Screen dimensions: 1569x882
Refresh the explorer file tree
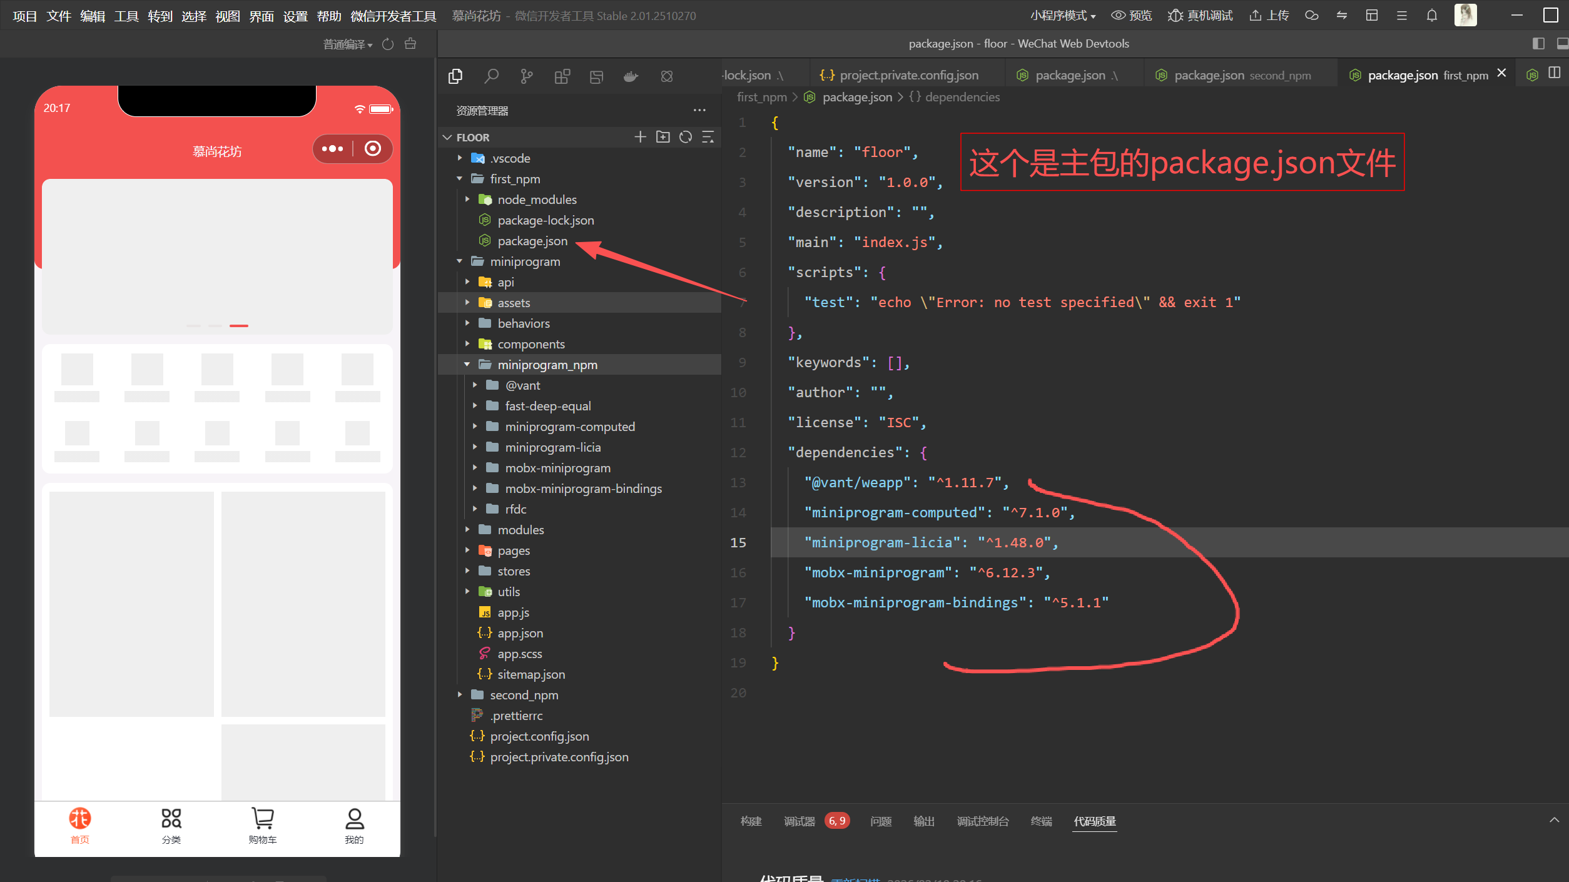686,137
